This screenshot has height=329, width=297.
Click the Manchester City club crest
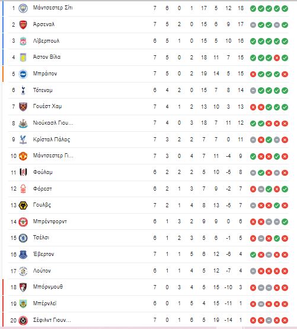click(23, 8)
